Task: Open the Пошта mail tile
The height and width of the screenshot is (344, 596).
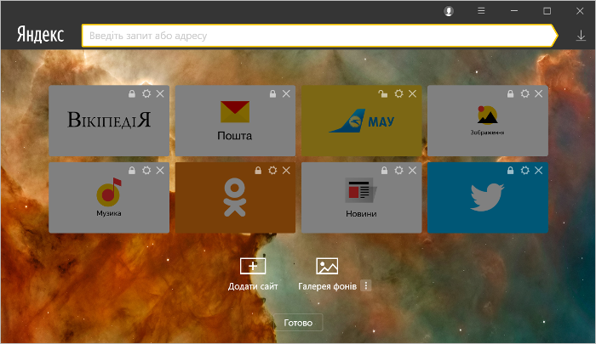Action: (x=235, y=121)
